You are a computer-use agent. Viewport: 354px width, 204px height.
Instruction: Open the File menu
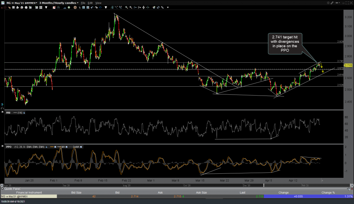point(83,3)
